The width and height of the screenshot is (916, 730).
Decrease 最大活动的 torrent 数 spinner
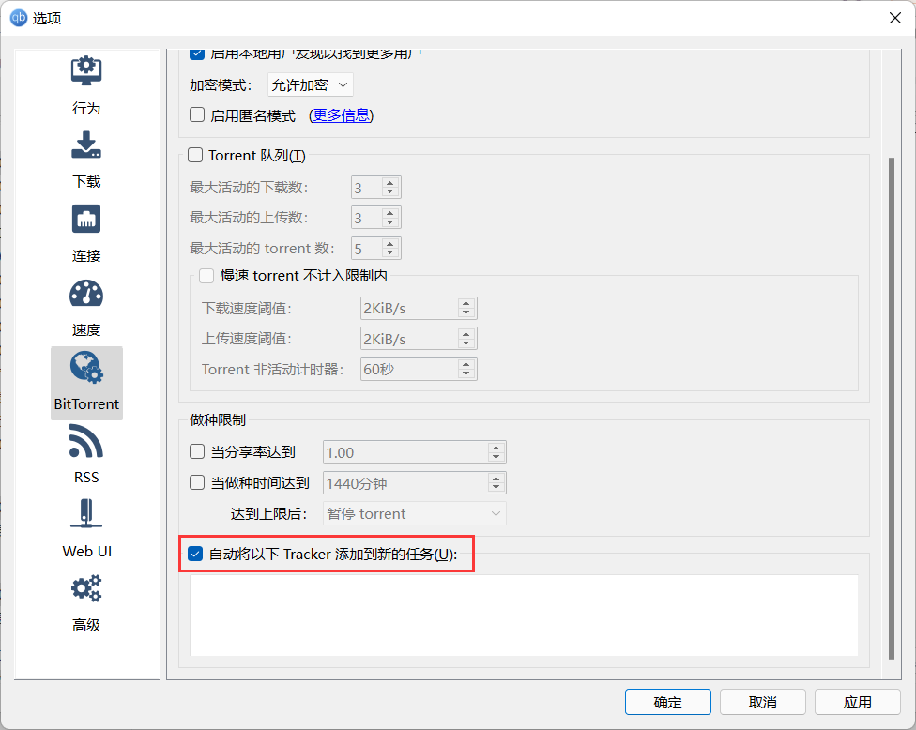390,252
